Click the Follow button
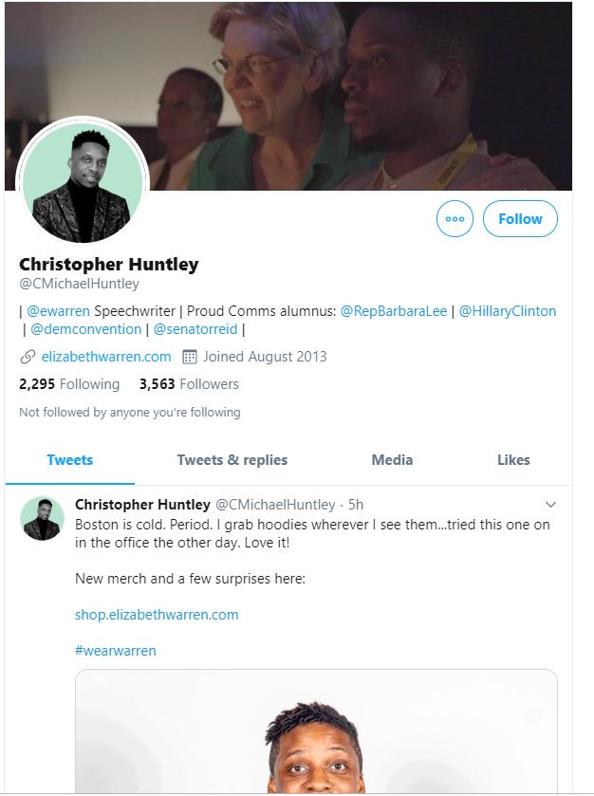This screenshot has height=796, width=594. [x=520, y=219]
